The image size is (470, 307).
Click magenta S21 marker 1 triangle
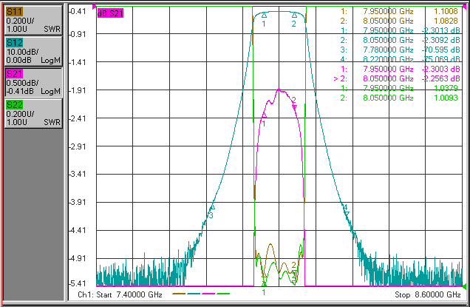264,115
